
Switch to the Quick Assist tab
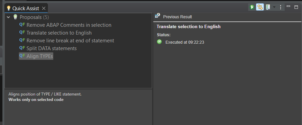[26, 8]
